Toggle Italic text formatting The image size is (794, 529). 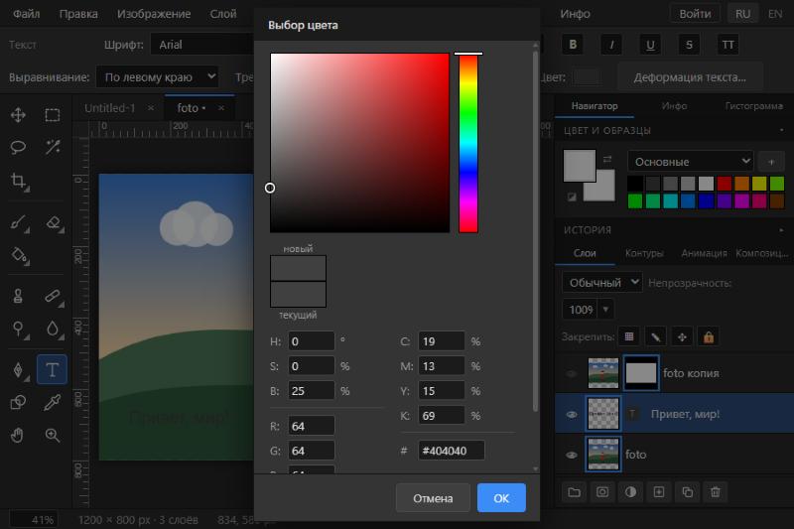611,45
